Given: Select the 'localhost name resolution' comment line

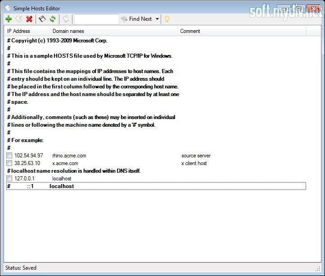Looking at the screenshot, I should click(74, 171).
